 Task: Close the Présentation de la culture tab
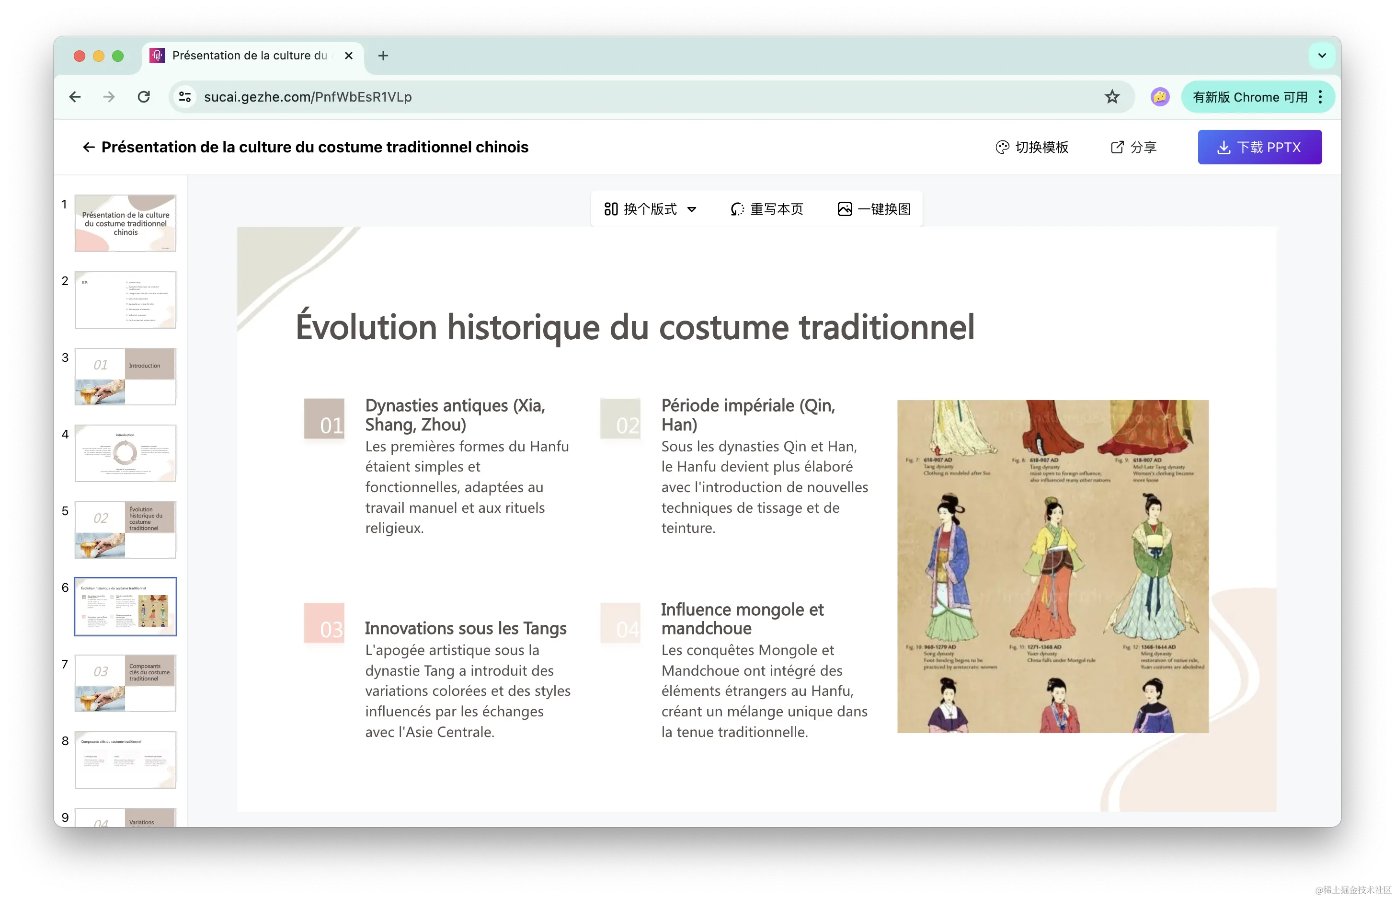point(349,56)
